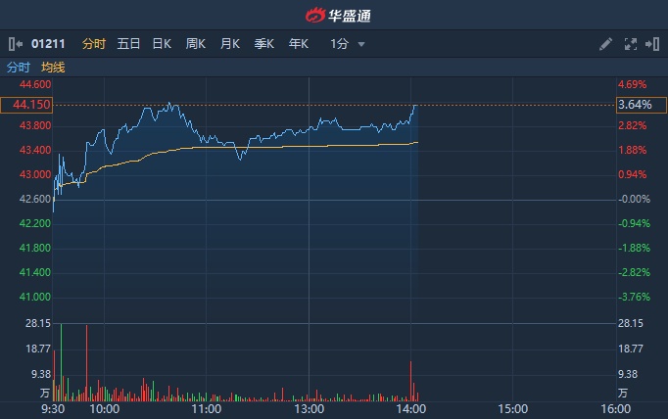Show the 月K monthly chart
Image resolution: width=668 pixels, height=419 pixels.
(x=230, y=44)
